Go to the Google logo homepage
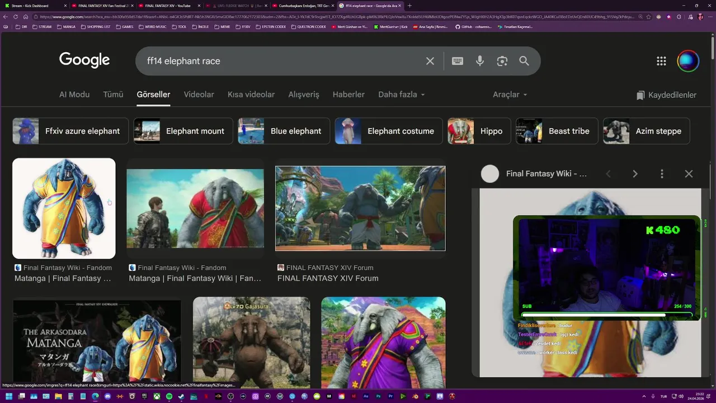Image resolution: width=716 pixels, height=403 pixels. pyautogui.click(x=84, y=60)
